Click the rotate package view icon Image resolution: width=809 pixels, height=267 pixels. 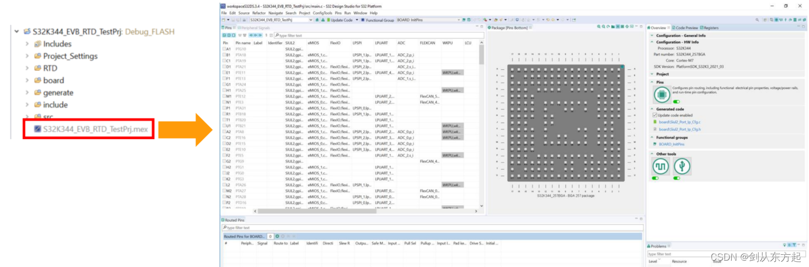[608, 27]
